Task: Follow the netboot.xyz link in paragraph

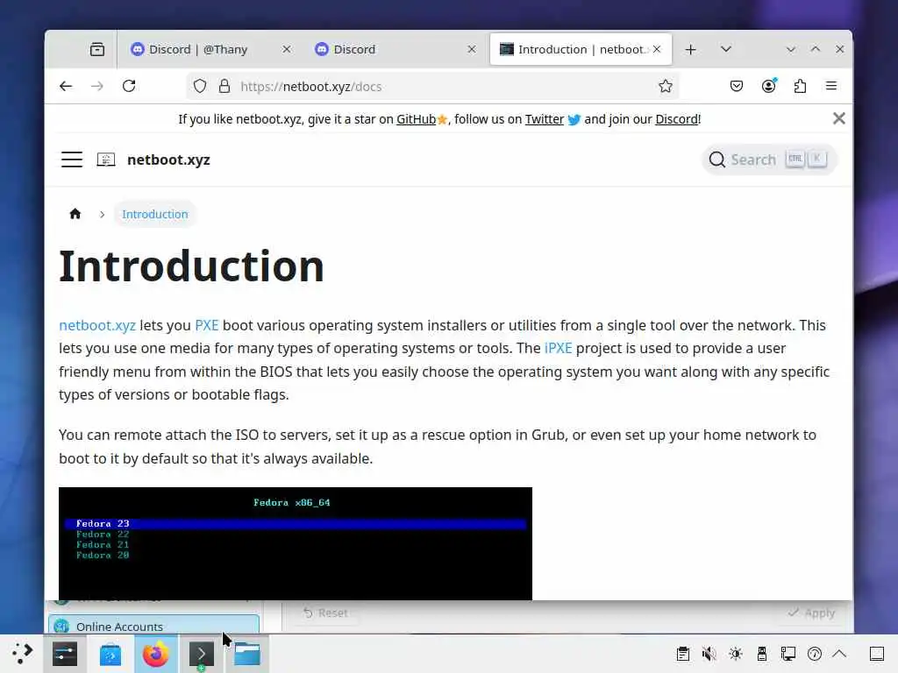Action: pyautogui.click(x=97, y=325)
